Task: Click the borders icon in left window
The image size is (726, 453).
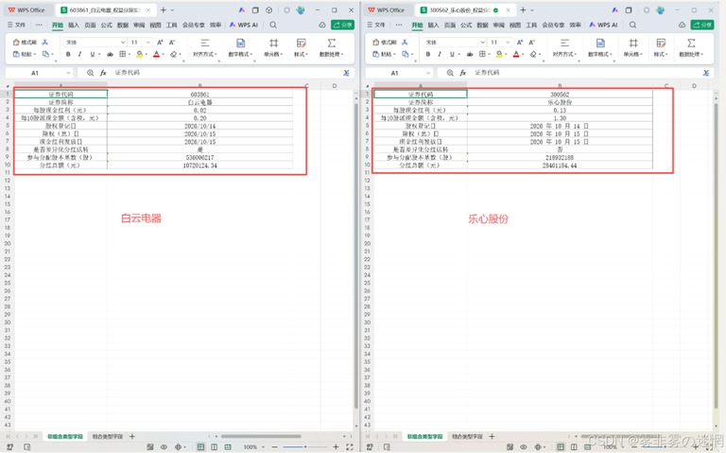Action: (x=122, y=54)
